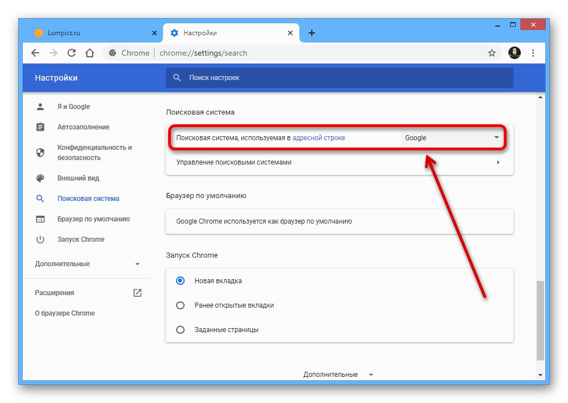Screen dimensions: 568x403
Task: Click the arrow beside Управление поисковыми системами
Action: [x=498, y=162]
